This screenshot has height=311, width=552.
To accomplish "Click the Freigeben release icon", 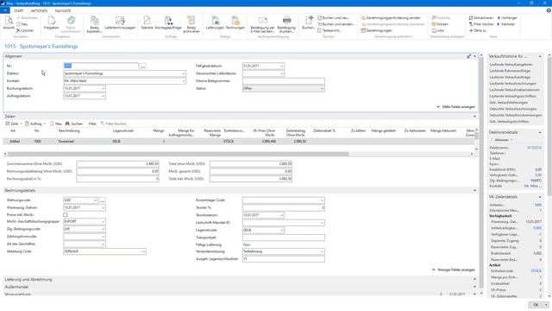I will coord(52,23).
